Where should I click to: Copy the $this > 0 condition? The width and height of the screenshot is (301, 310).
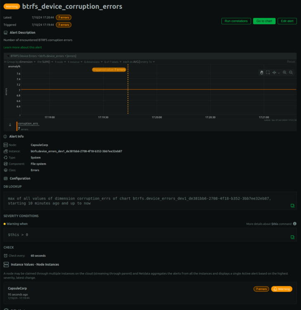point(292,237)
